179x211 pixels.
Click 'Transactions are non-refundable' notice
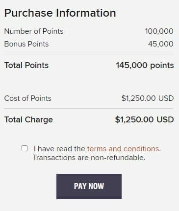click(89, 158)
